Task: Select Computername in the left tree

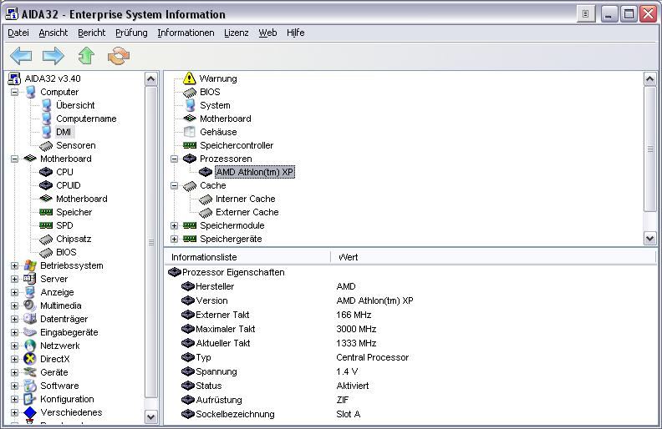Action: pos(86,119)
